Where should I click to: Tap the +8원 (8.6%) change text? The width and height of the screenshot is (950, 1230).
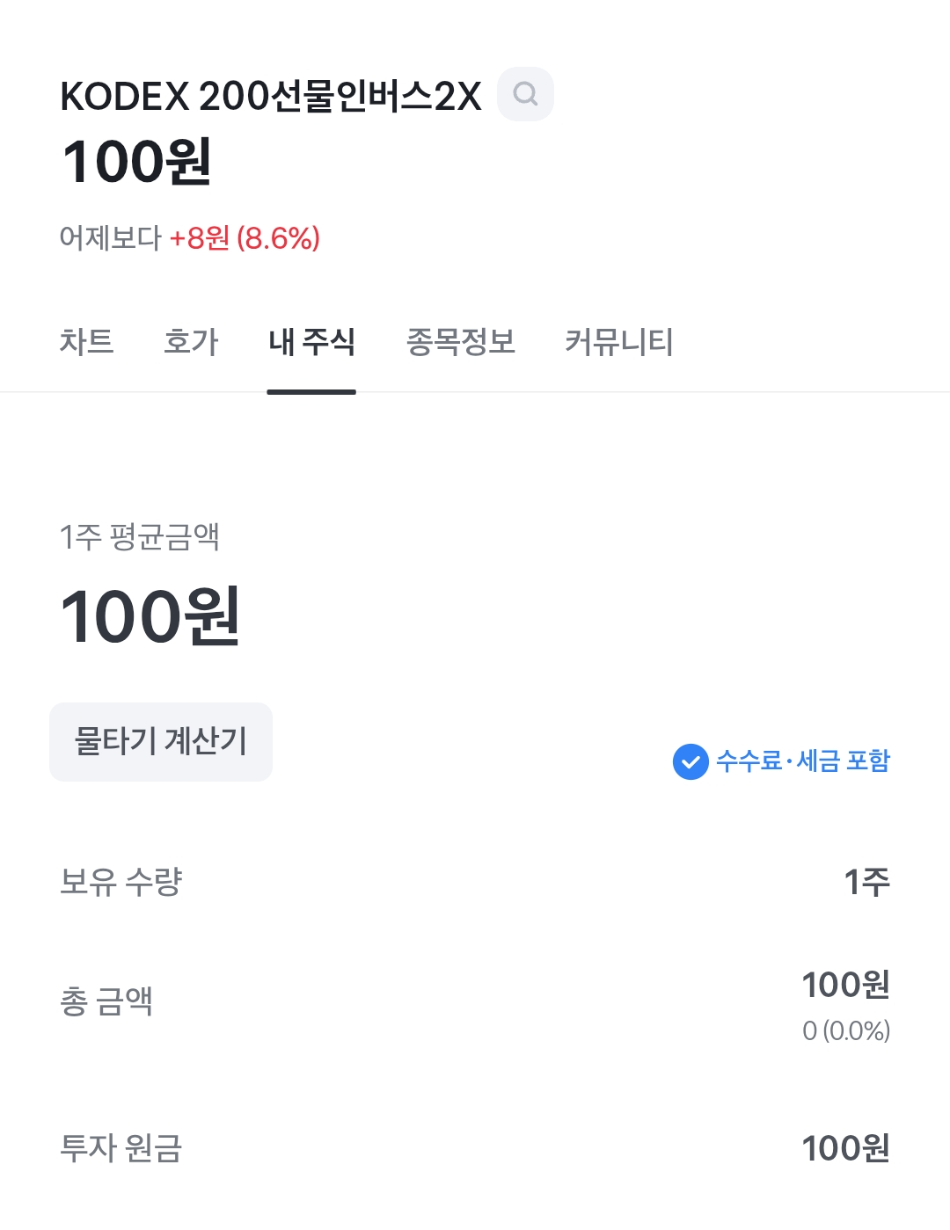[x=245, y=238]
